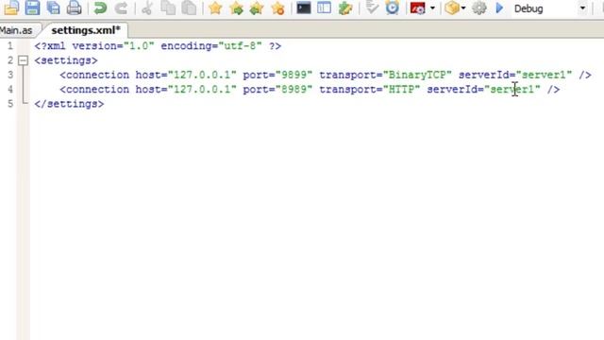604x340 pixels.
Task: Redo the last undone edit
Action: pos(122,8)
